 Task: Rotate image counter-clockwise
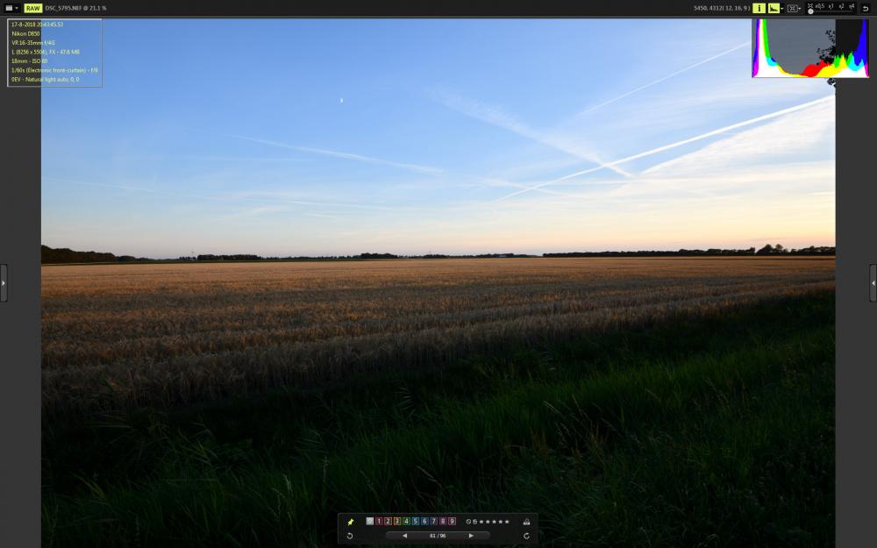(350, 536)
